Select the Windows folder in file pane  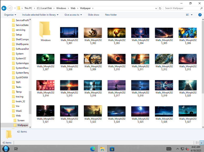click(x=45, y=31)
